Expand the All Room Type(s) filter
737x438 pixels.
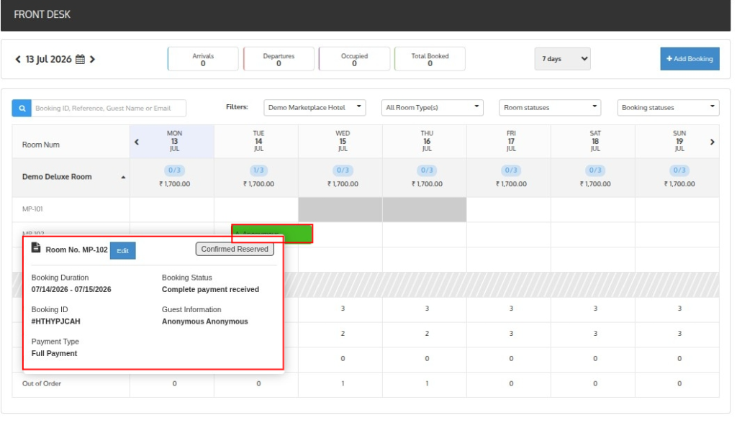433,107
